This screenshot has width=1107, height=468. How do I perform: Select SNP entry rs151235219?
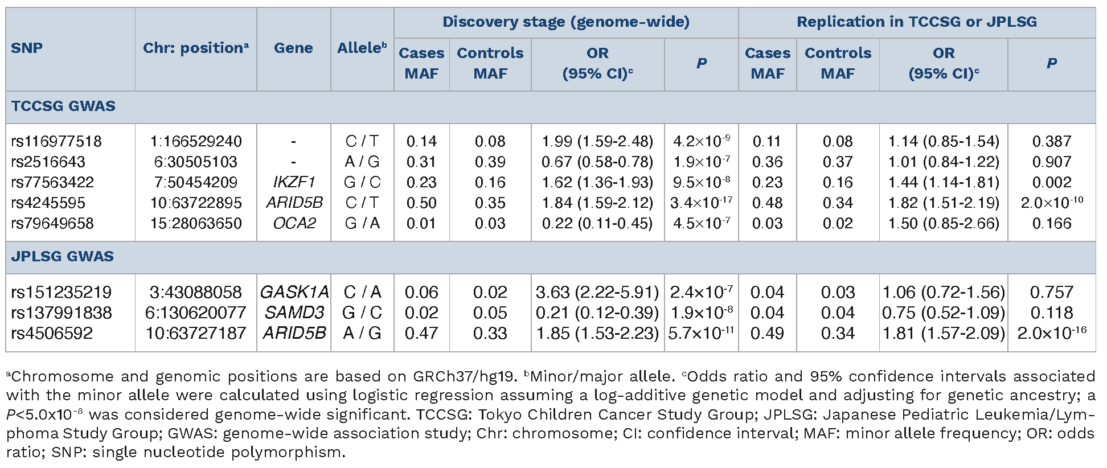click(61, 292)
